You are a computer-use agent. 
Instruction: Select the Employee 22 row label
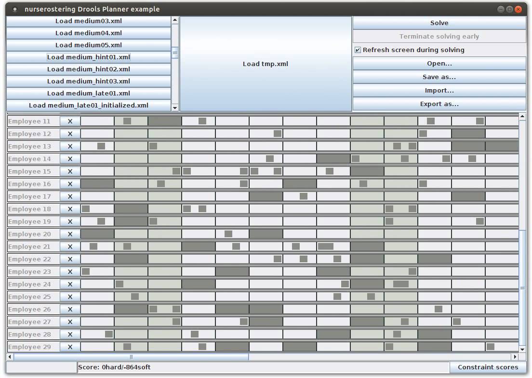click(x=29, y=259)
